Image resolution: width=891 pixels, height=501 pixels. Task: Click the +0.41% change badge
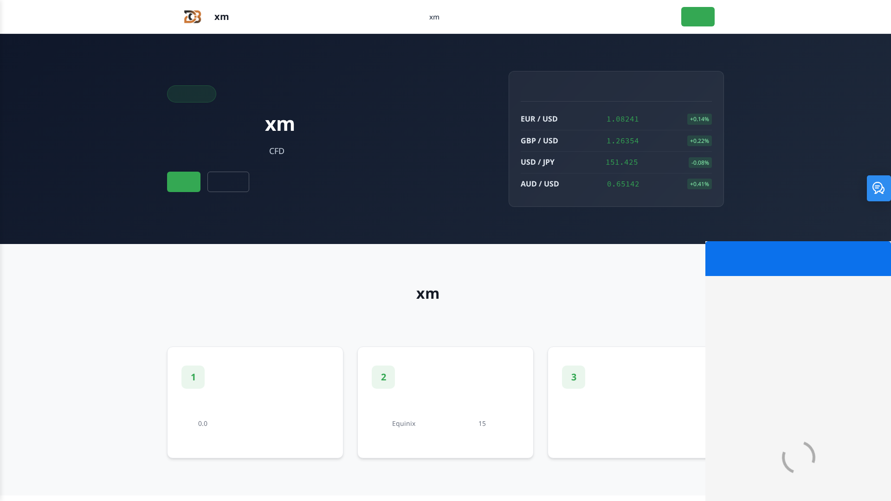pos(699,184)
